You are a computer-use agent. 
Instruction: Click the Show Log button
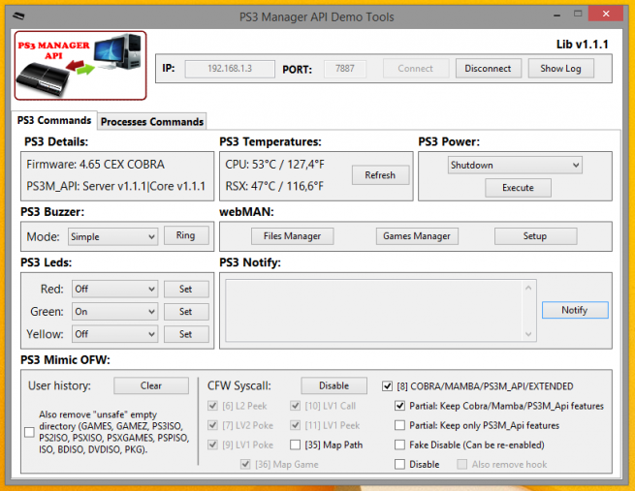560,69
